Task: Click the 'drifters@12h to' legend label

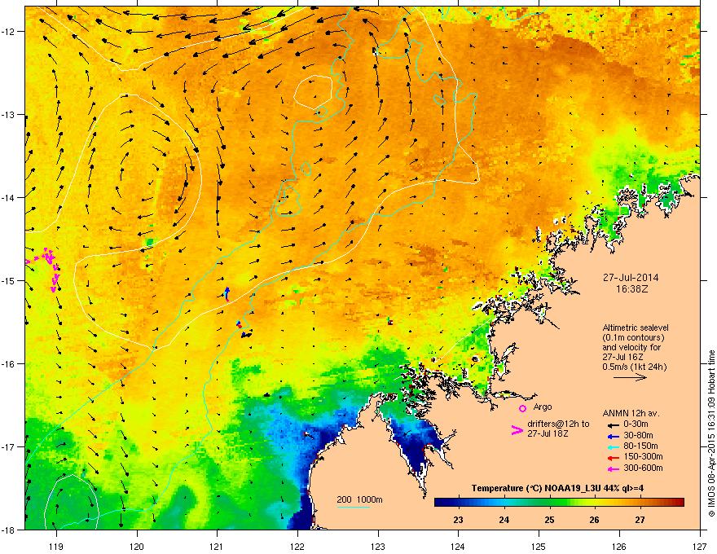Action: coord(558,424)
